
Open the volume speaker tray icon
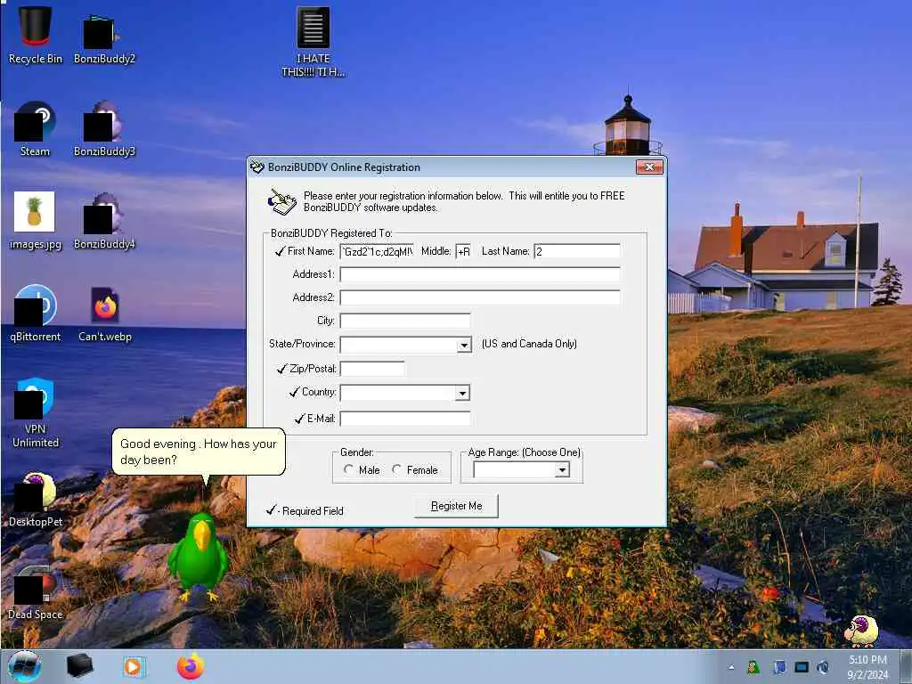[x=823, y=667]
